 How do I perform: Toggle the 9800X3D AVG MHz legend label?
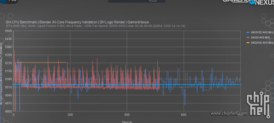262,43
